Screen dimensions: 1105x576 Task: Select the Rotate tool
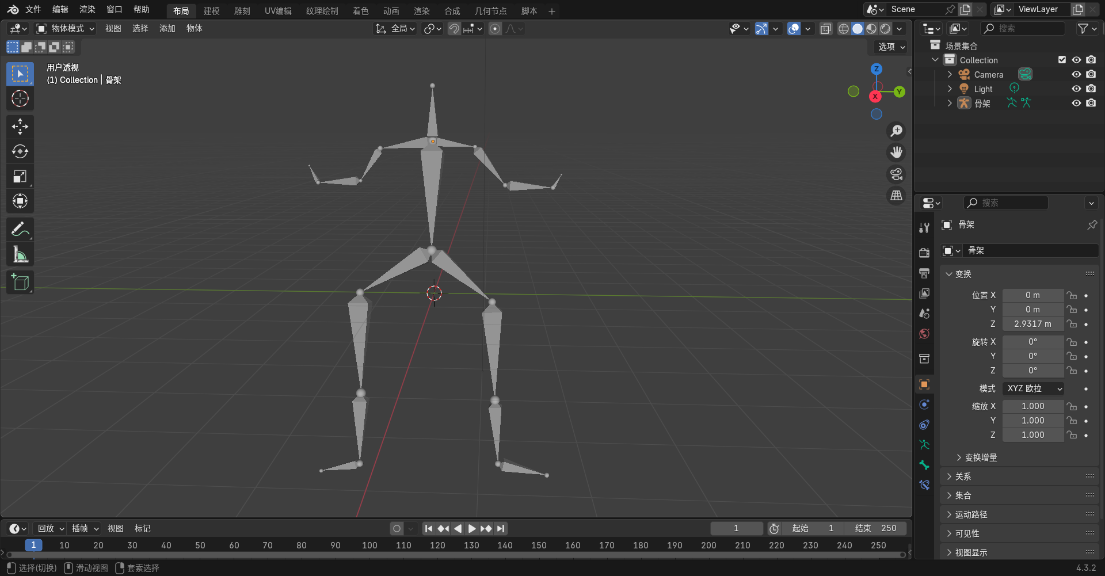[20, 151]
